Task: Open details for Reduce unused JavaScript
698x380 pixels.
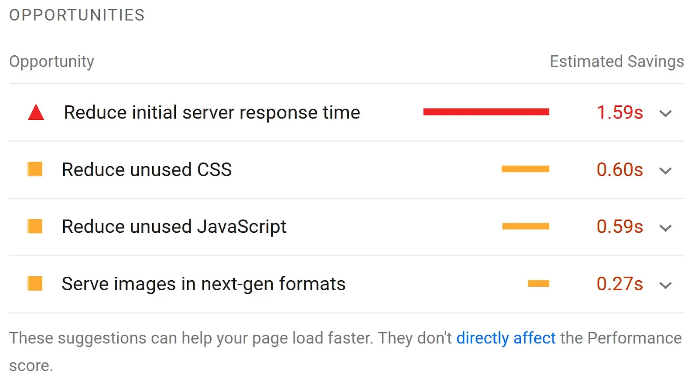Action: click(x=665, y=228)
